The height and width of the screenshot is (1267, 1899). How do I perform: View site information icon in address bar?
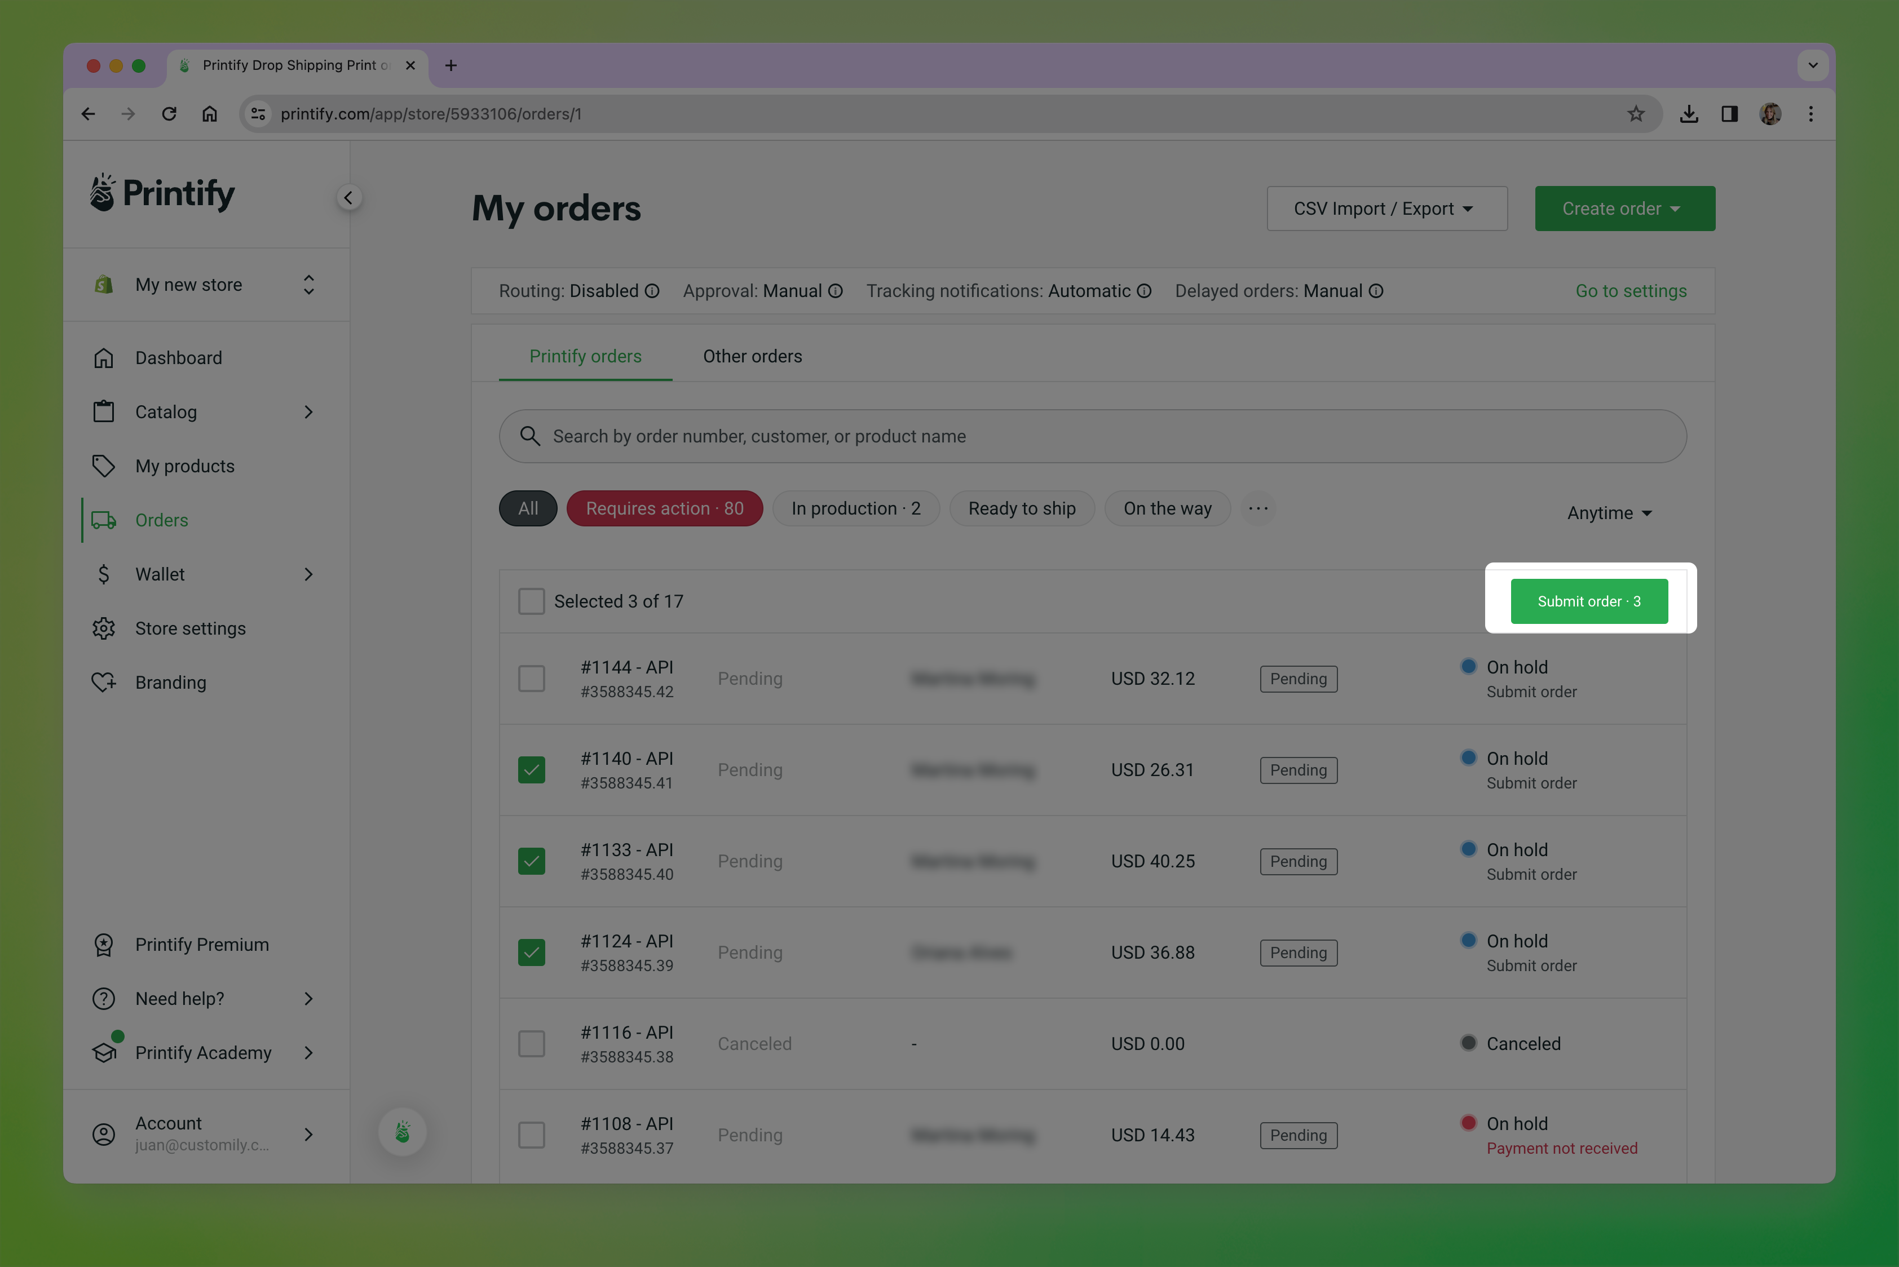[258, 114]
